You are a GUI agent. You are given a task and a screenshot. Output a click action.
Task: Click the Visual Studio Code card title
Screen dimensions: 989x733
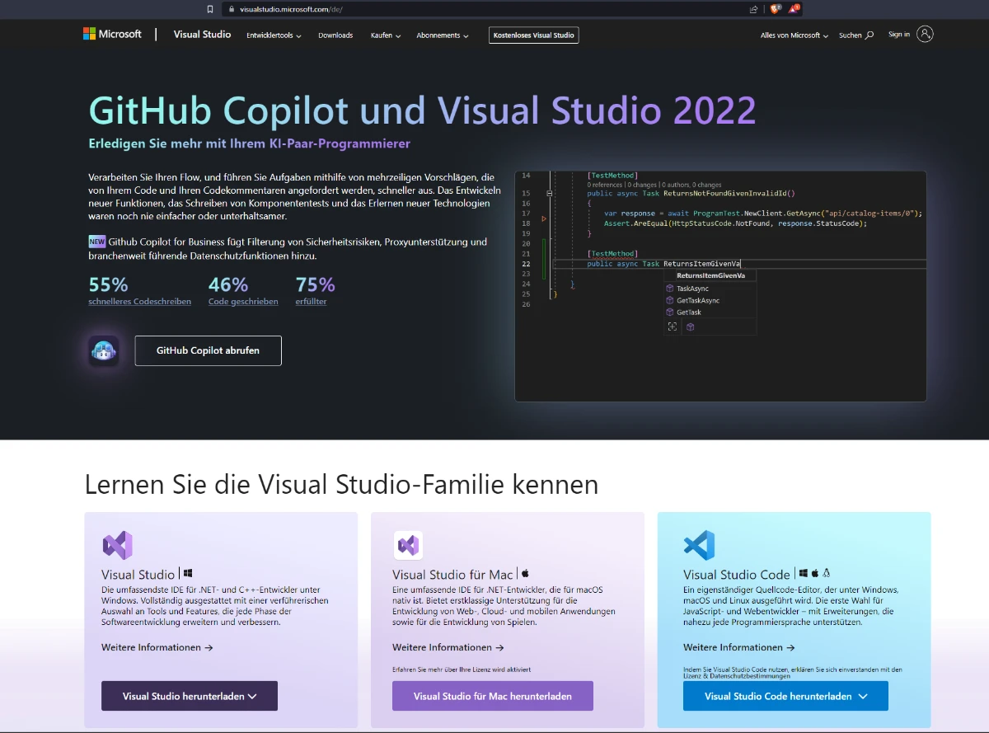tap(737, 575)
